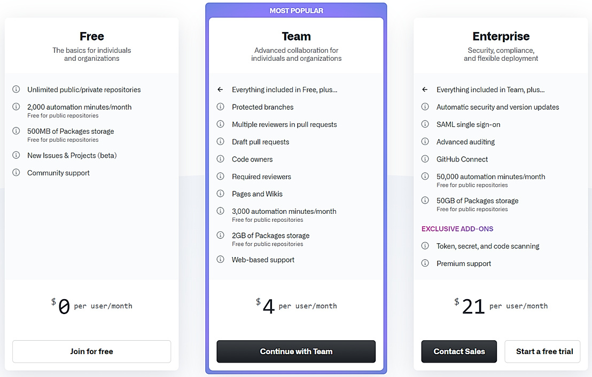
Task: Click the back arrow beside Everything included in Free
Action: coord(220,90)
